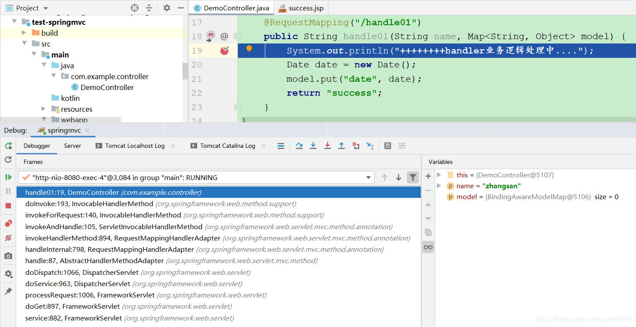
Task: Expand the name variable node
Action: click(x=439, y=186)
